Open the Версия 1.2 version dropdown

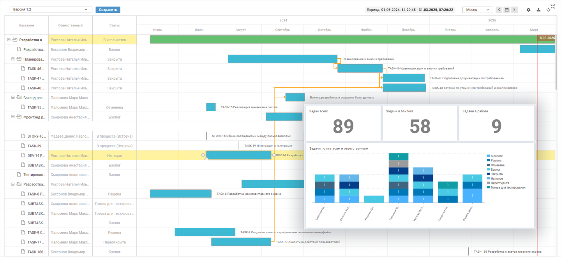[51, 9]
